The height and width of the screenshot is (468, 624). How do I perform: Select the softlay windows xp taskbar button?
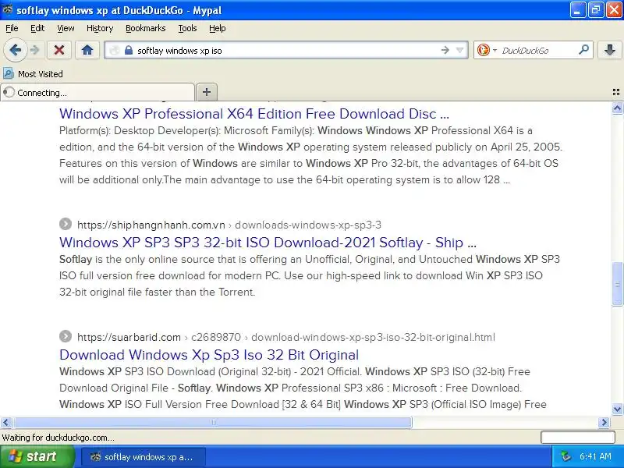144,457
